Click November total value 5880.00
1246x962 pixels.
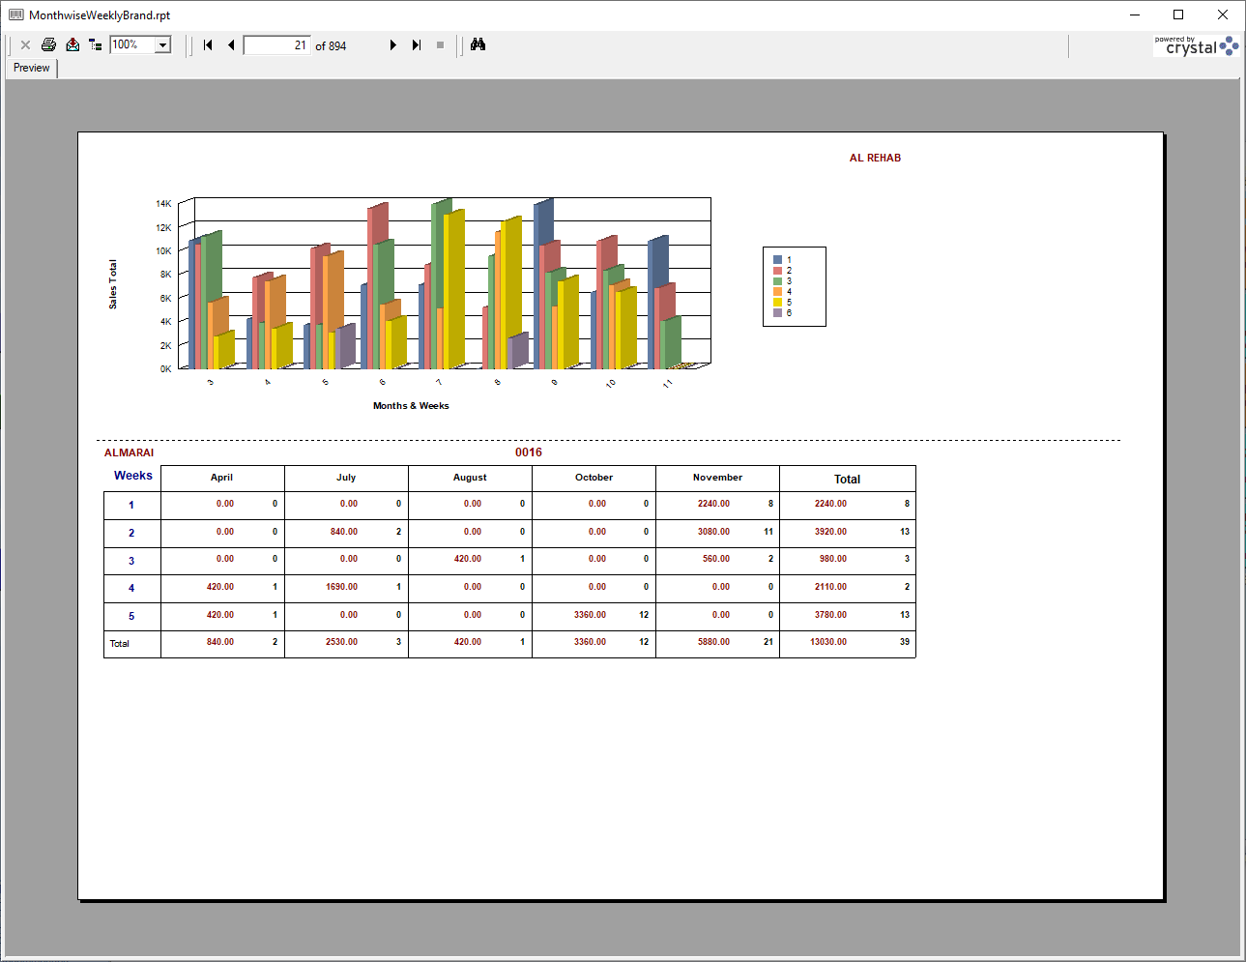[713, 642]
